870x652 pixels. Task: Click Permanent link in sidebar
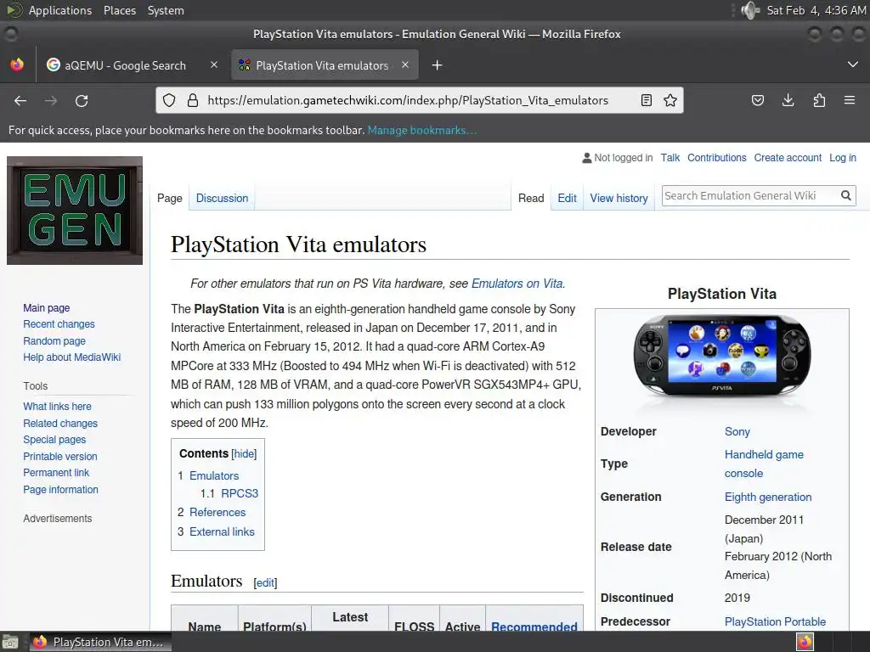tap(56, 472)
